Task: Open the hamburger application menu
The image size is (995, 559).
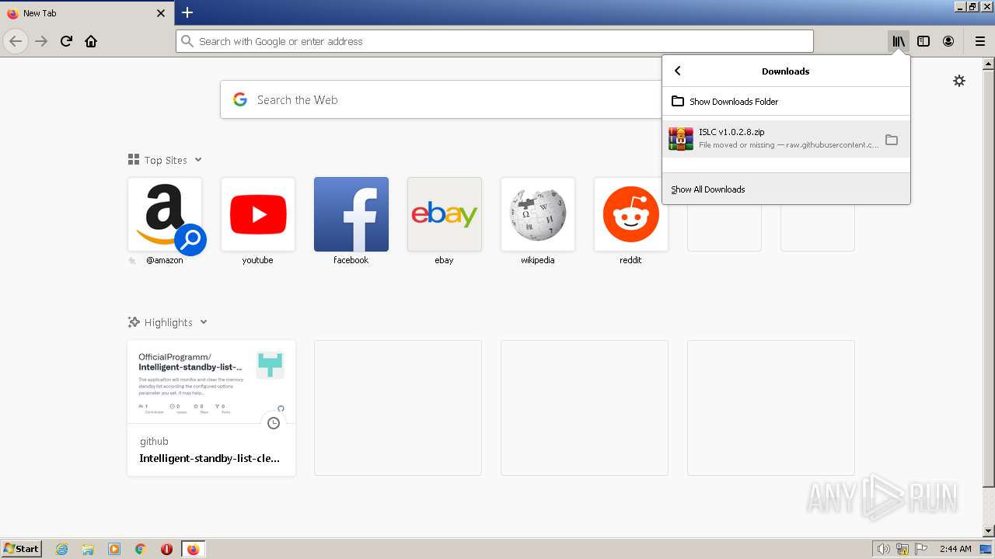Action: (979, 41)
